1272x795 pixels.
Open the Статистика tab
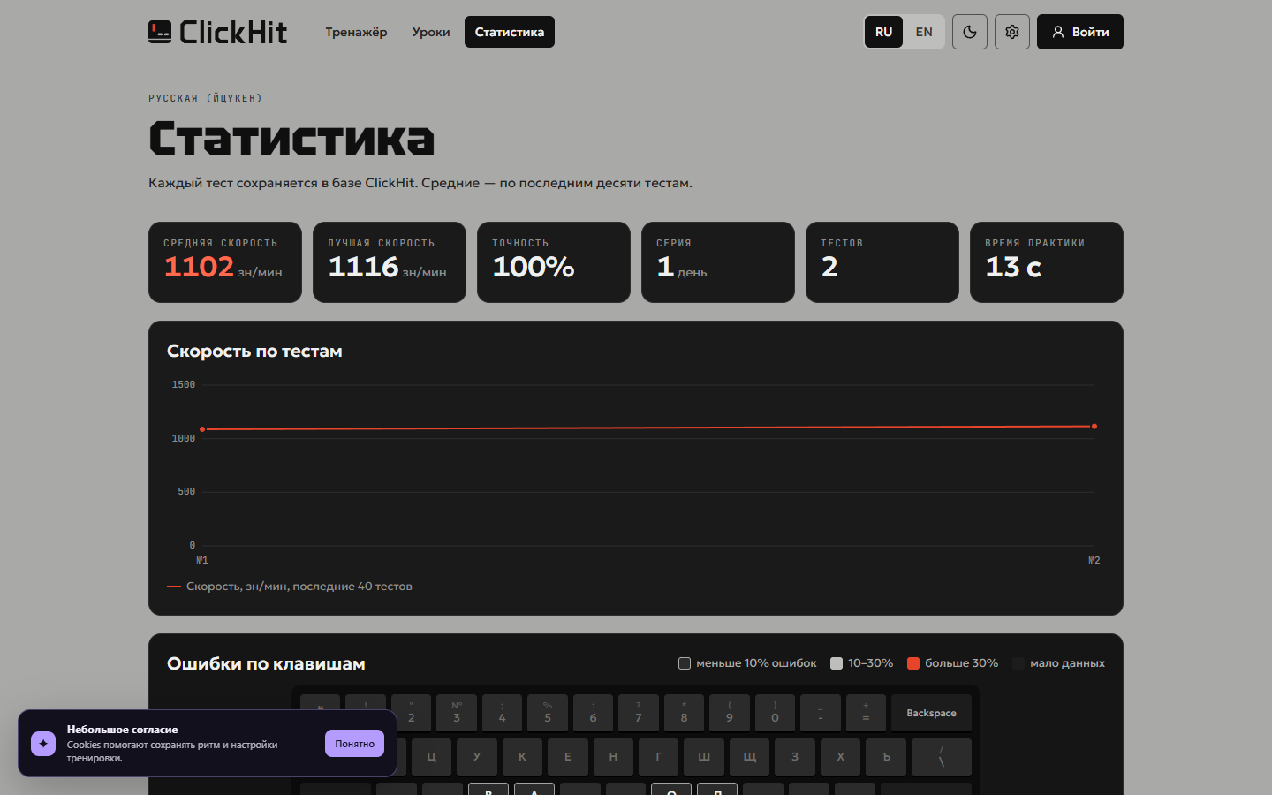tap(510, 32)
